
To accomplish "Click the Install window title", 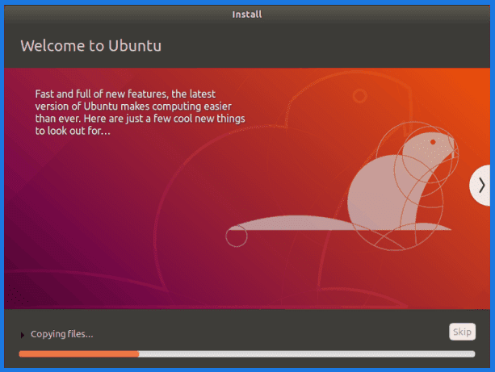I will 247,15.
